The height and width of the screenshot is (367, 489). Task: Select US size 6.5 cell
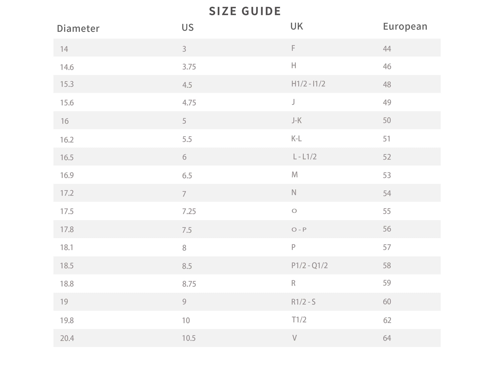tap(187, 175)
